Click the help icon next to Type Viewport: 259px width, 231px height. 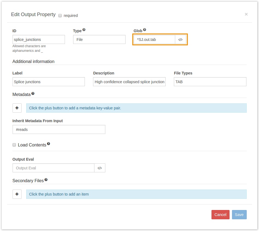click(x=84, y=30)
